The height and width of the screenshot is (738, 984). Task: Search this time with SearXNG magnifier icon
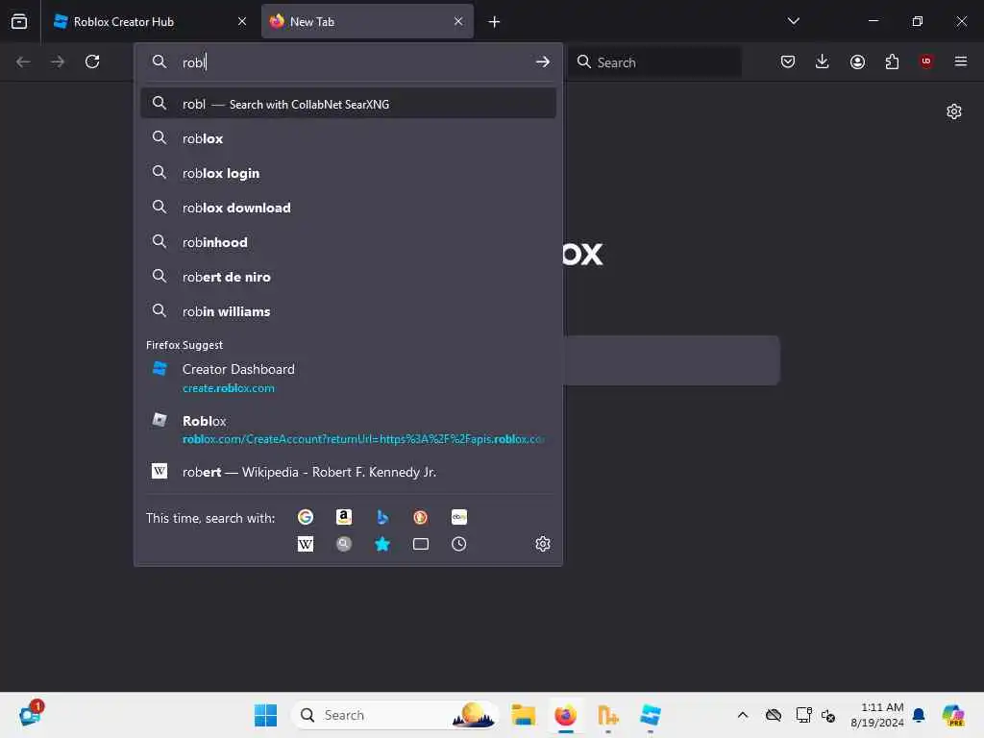(344, 544)
